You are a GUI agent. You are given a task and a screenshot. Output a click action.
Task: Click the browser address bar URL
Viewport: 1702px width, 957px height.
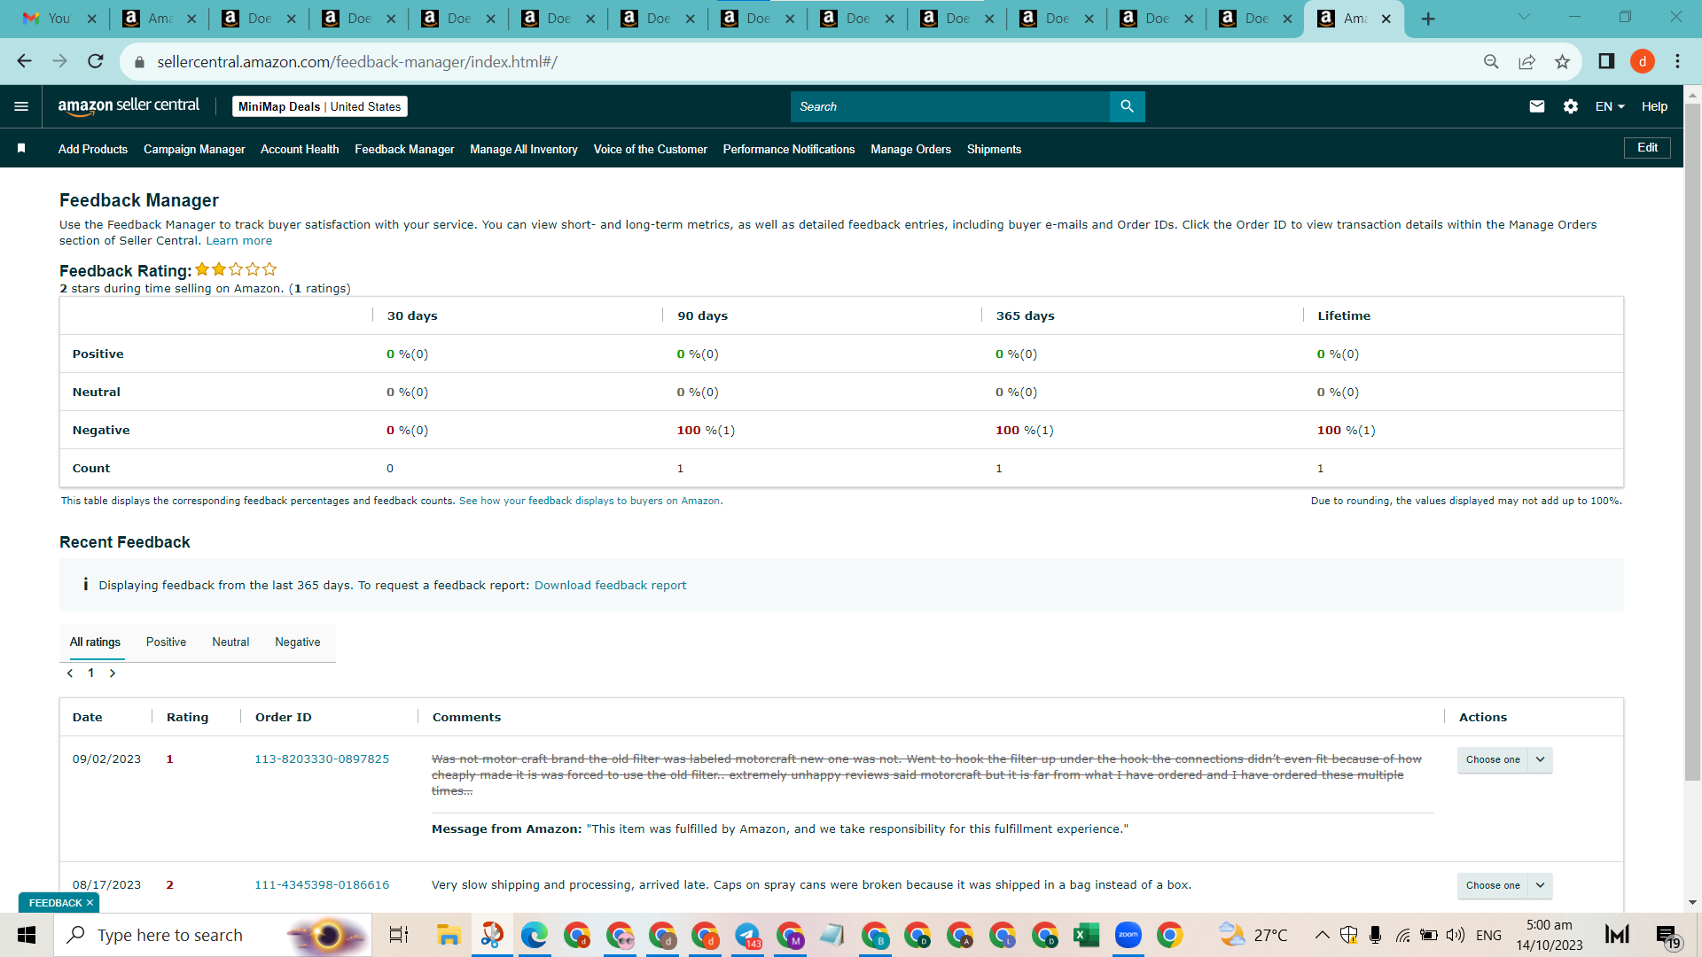[357, 62]
